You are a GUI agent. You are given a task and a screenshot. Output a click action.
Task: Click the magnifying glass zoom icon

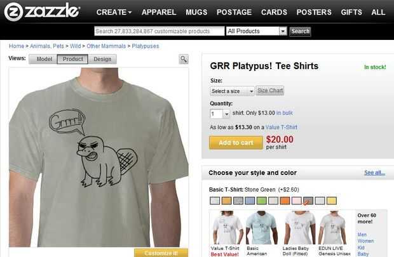184,59
